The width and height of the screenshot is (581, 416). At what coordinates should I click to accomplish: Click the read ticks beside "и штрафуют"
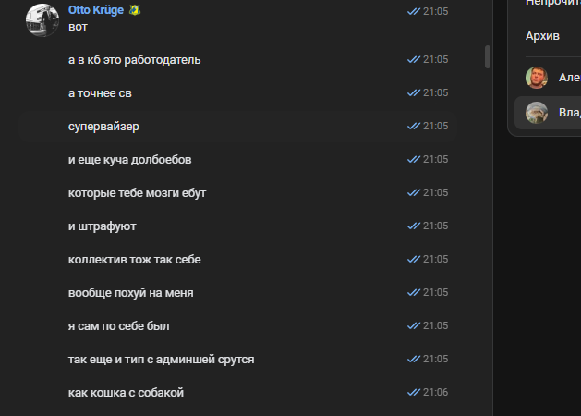click(x=414, y=226)
